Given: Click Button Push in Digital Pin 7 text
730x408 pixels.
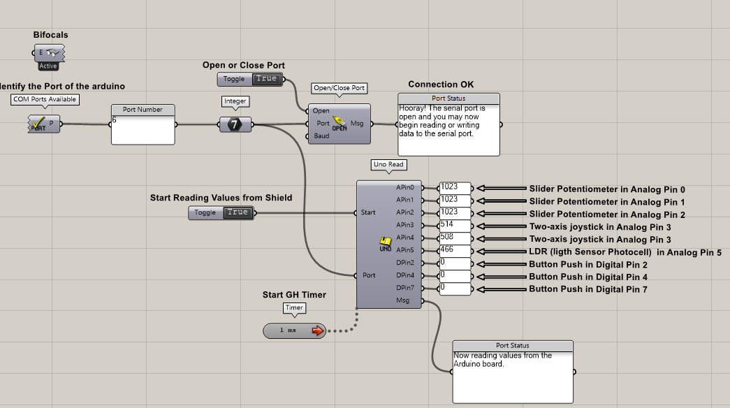Looking at the screenshot, I should point(588,289).
